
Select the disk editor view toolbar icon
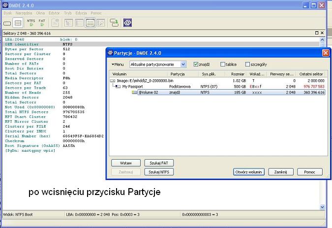click(90, 23)
